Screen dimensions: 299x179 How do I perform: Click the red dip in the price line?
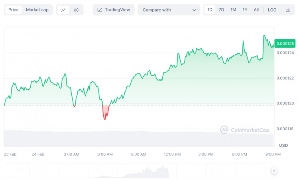pyautogui.click(x=105, y=113)
